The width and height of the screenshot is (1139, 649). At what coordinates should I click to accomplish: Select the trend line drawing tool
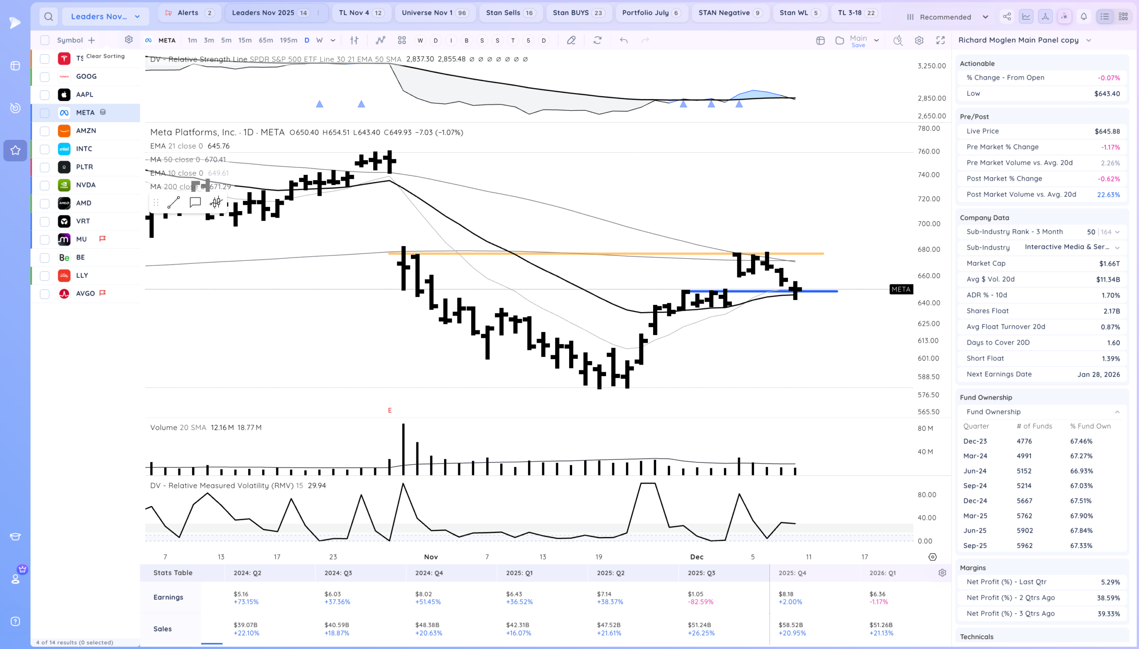tap(173, 203)
